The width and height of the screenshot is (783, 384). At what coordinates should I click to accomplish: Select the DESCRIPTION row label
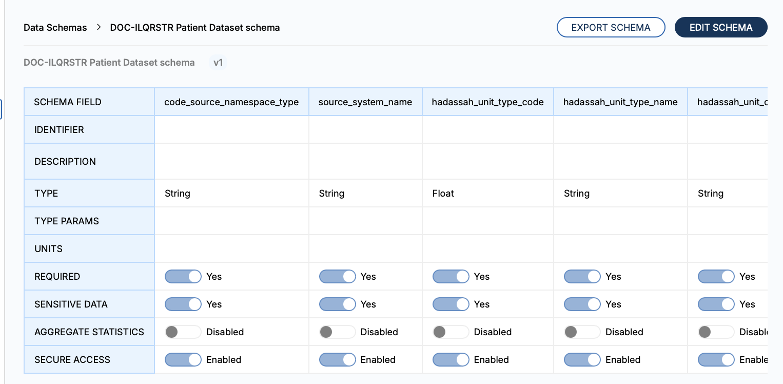89,162
